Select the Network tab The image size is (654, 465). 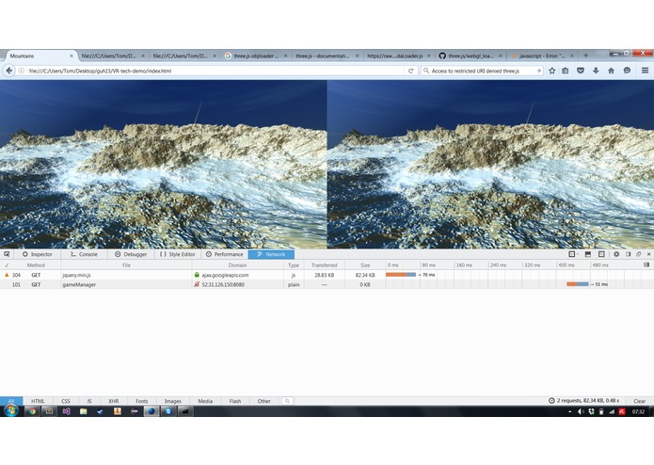point(271,254)
